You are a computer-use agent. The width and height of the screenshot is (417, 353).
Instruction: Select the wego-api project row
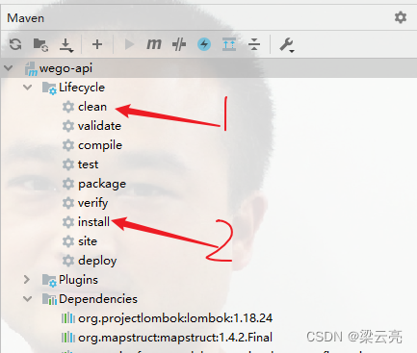coord(209,68)
